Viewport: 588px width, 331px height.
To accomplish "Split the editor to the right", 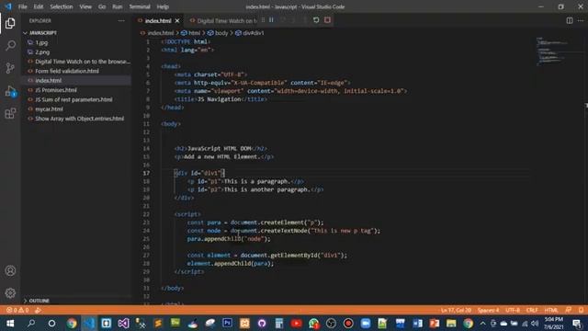I will click(x=570, y=20).
